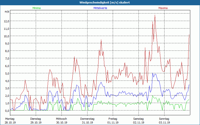Image resolution: width=200 pixels, height=125 pixels.
Task: Click the Samstag day label
Action: [138, 119]
